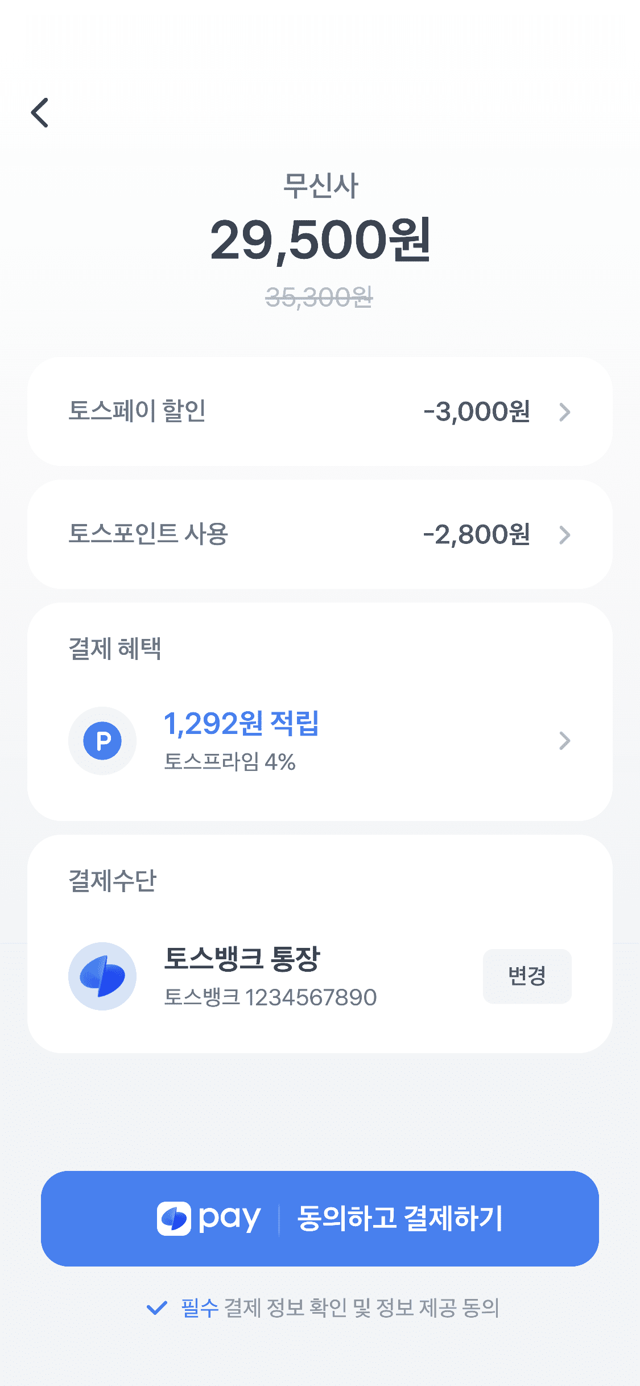This screenshot has width=640, height=1386.
Task: Tap the -3,000원 discount amount
Action: click(477, 412)
